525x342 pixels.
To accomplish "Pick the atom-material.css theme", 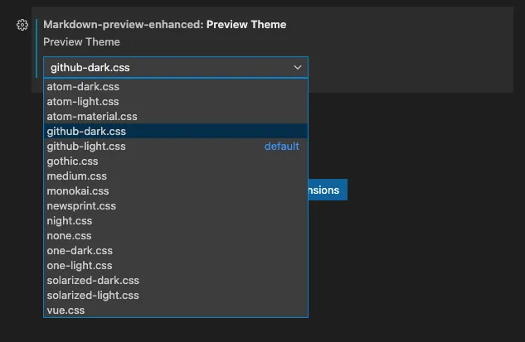I will 92,116.
